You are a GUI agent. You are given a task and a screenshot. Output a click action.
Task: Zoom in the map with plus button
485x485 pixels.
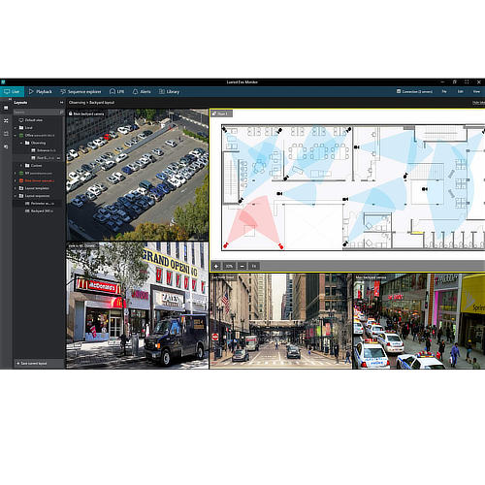point(216,266)
